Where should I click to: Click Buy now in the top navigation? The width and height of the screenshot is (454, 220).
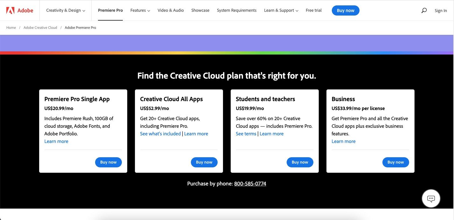point(346,10)
